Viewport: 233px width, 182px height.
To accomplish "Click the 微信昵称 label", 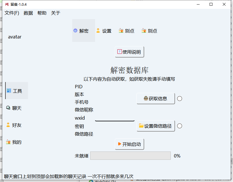I will (x=84, y=110).
